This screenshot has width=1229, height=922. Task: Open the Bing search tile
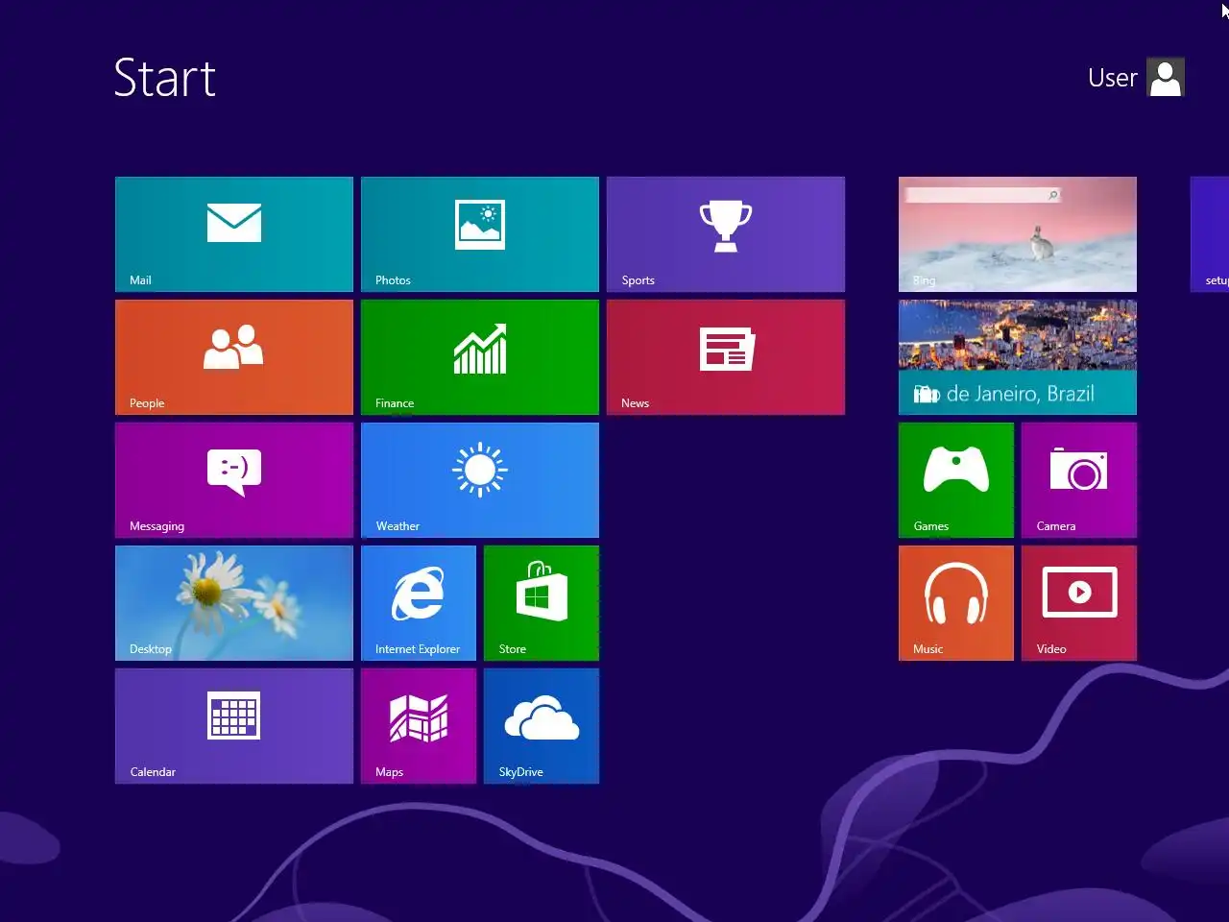(1018, 234)
